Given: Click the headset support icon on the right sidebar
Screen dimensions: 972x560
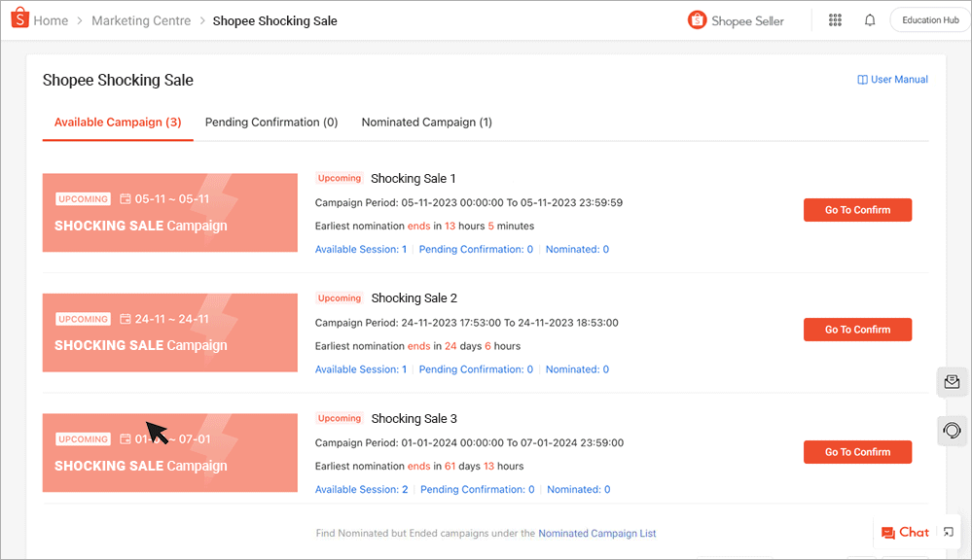Looking at the screenshot, I should tap(952, 430).
